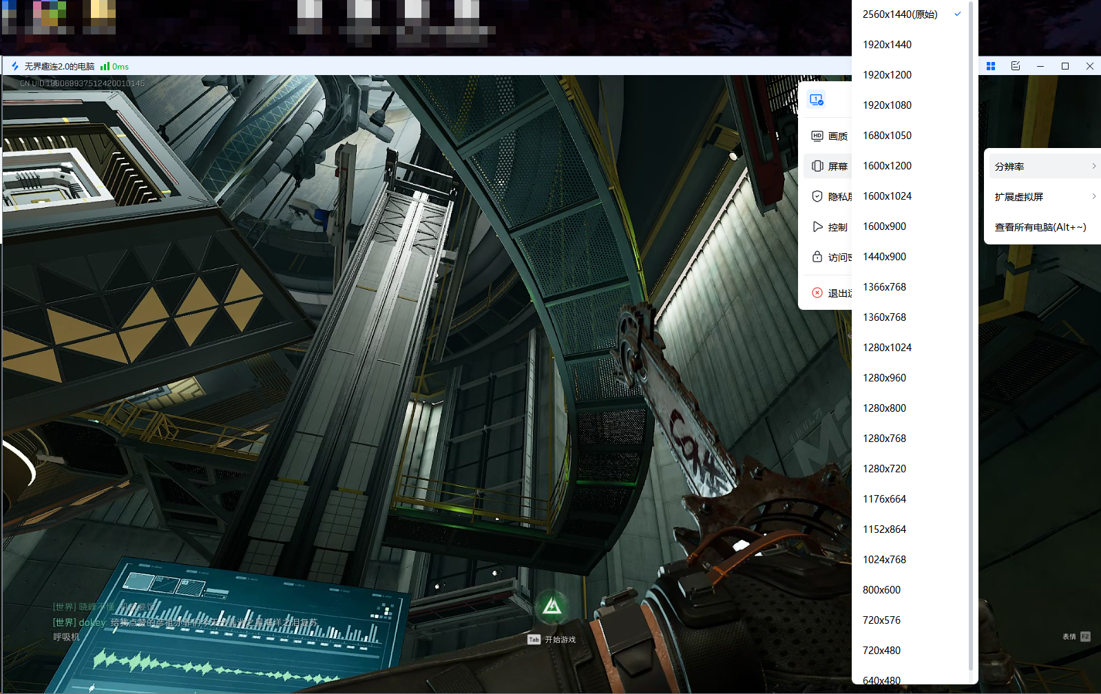Click the 控制 cursor icon
This screenshot has width=1101, height=694.
point(817,227)
